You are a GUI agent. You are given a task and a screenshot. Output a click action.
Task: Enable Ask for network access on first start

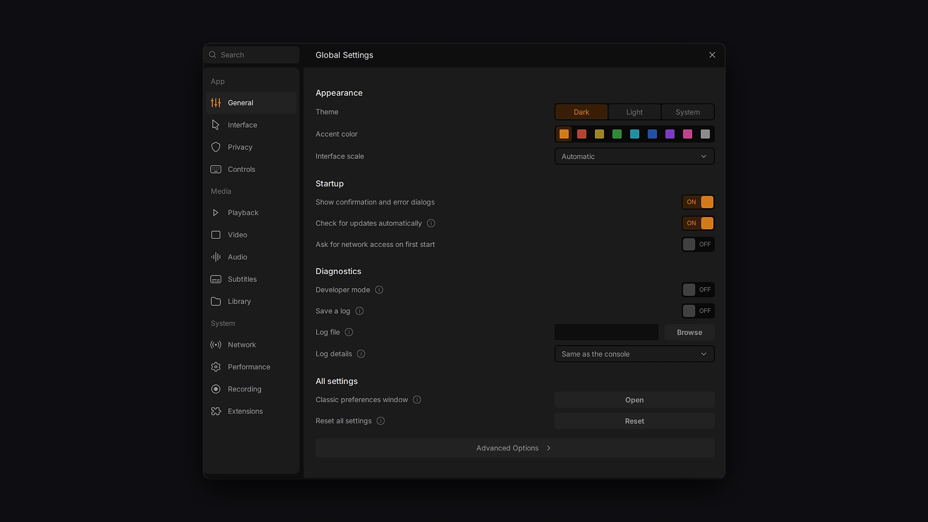click(698, 245)
